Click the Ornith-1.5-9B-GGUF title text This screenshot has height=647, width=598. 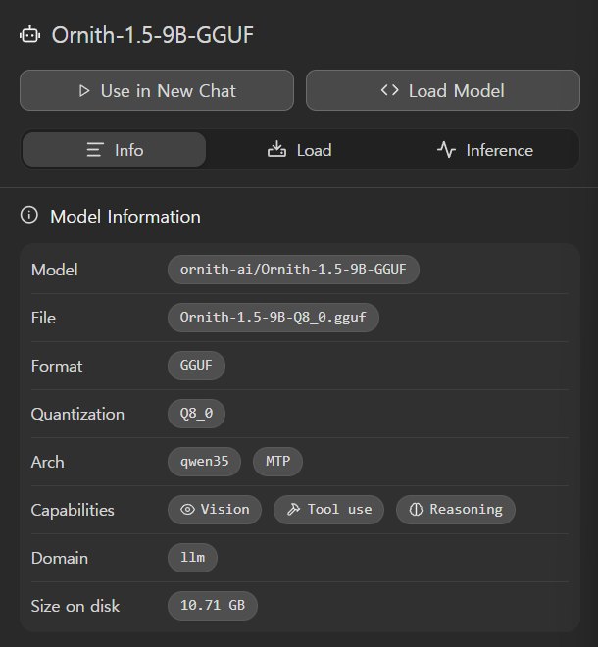pos(152,35)
